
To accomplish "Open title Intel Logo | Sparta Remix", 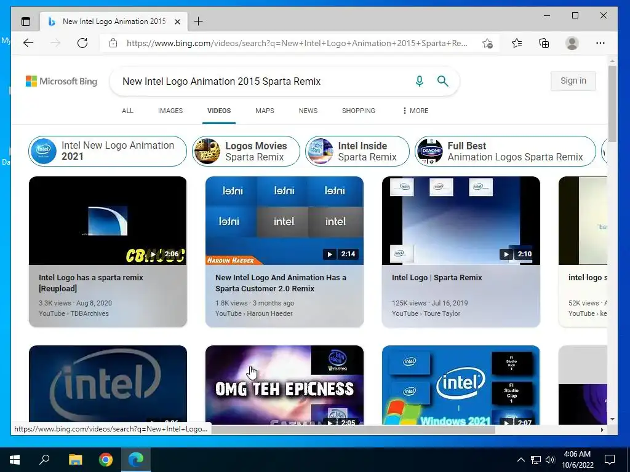I will pyautogui.click(x=437, y=277).
